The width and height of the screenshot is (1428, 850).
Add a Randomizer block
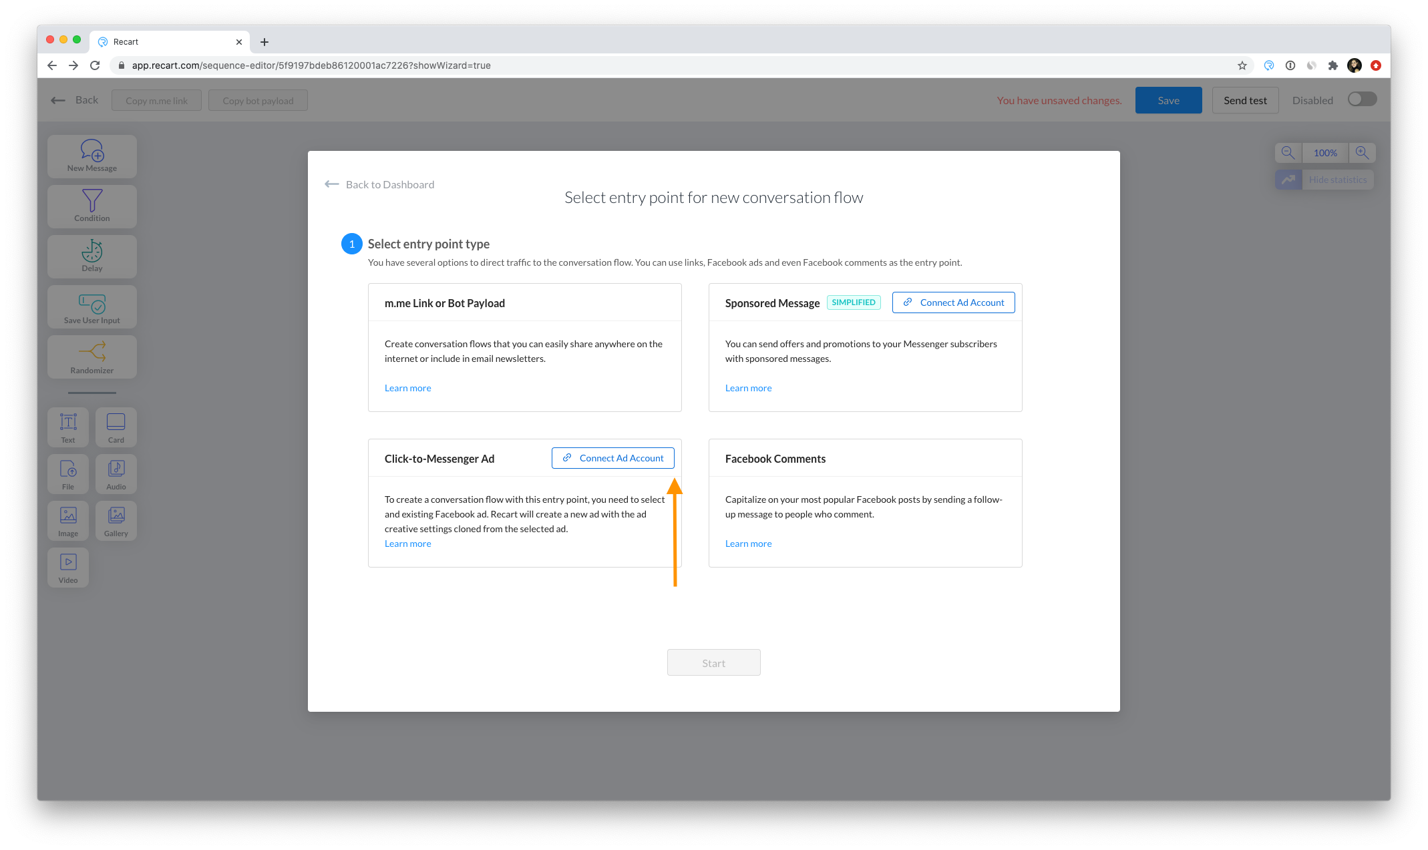click(x=92, y=357)
